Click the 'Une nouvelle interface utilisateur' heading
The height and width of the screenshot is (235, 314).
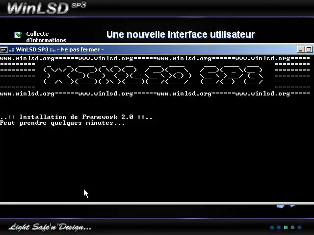[181, 35]
